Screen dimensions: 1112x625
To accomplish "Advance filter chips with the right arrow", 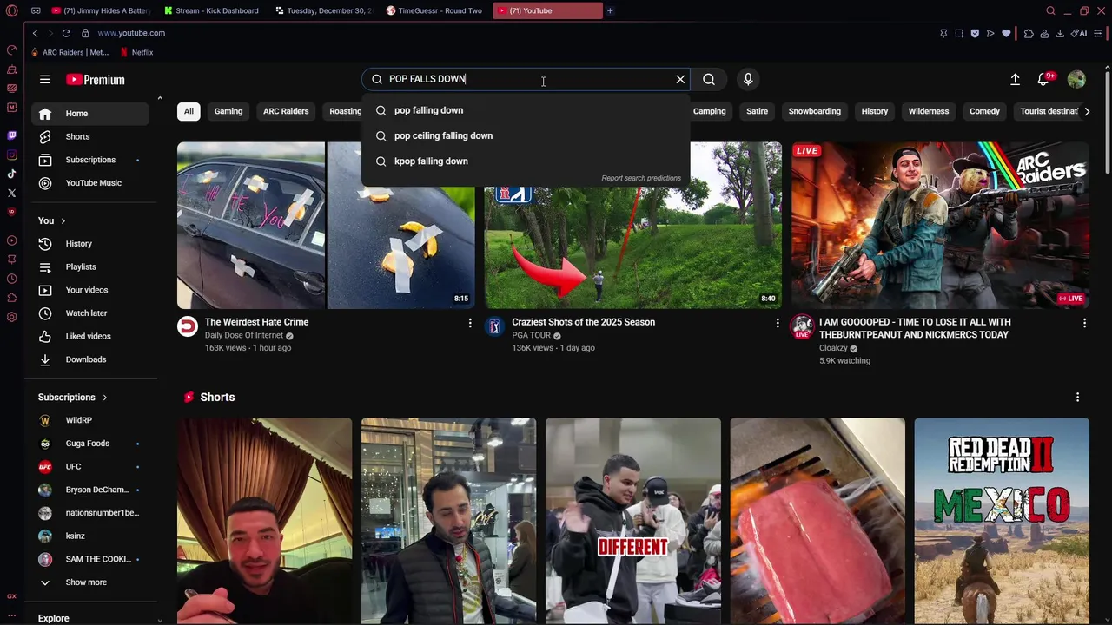I will point(1087,111).
